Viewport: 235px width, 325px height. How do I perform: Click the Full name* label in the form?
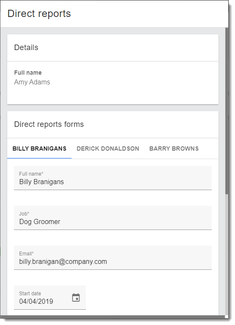click(31, 174)
